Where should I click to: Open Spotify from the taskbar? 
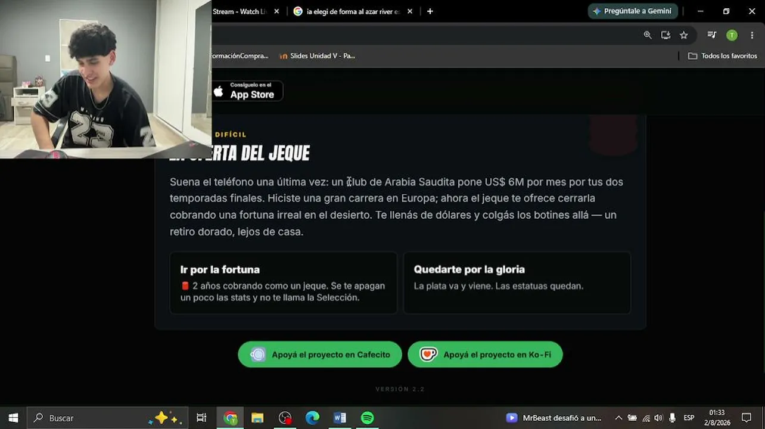367,418
